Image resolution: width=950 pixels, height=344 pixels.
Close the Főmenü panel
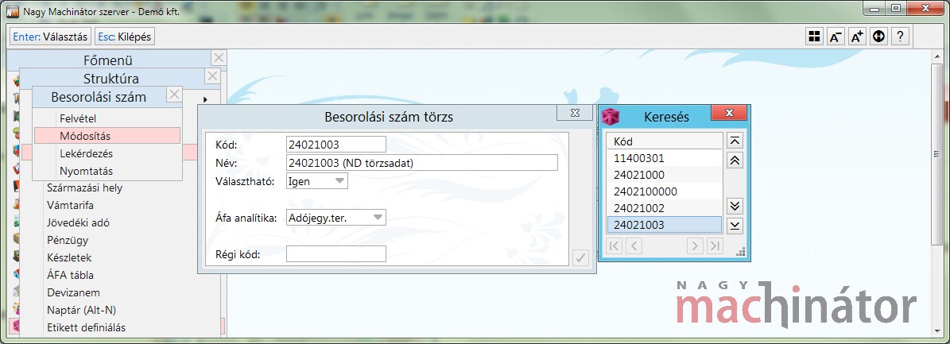click(x=219, y=58)
